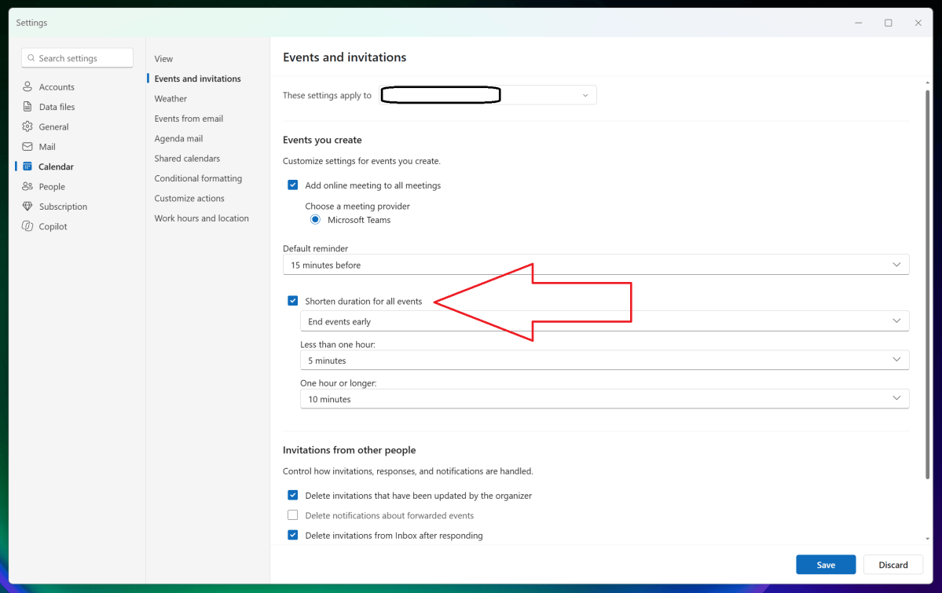Image resolution: width=942 pixels, height=593 pixels.
Task: Click the General gear icon
Action: 27,126
